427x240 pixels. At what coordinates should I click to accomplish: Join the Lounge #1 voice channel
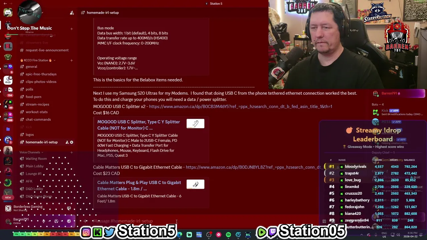(46, 174)
